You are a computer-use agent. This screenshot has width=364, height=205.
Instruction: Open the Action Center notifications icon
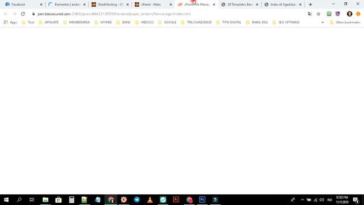[356, 200]
